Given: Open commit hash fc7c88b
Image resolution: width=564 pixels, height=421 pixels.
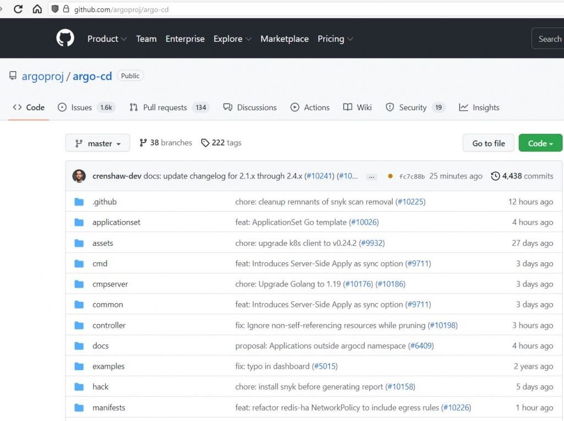Looking at the screenshot, I should [412, 176].
